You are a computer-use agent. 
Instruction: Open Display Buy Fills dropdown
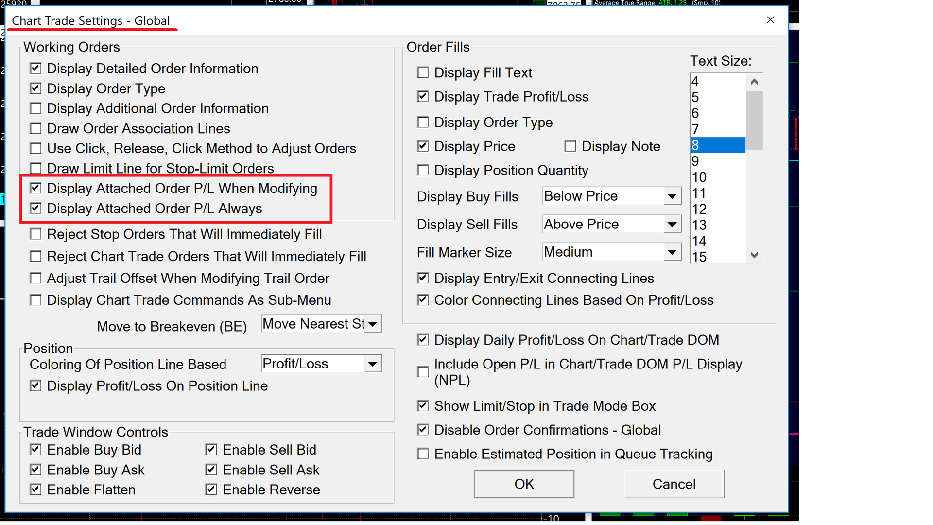tap(672, 196)
